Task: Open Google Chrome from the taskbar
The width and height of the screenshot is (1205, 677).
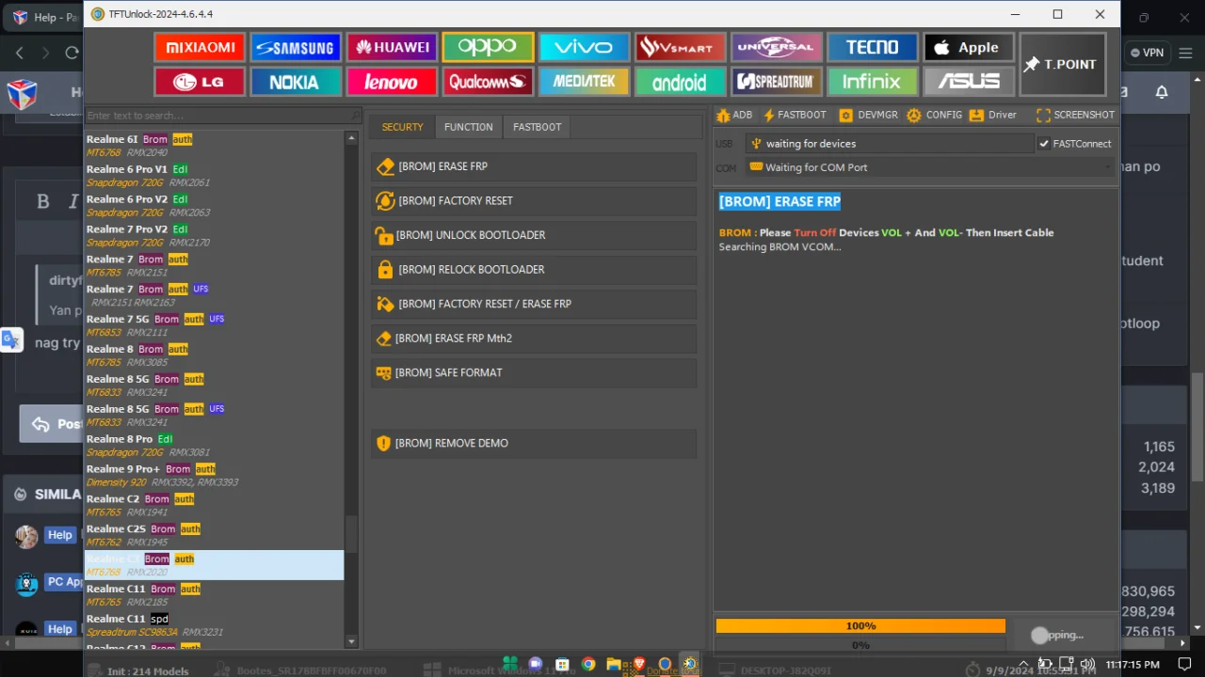Action: (x=588, y=665)
